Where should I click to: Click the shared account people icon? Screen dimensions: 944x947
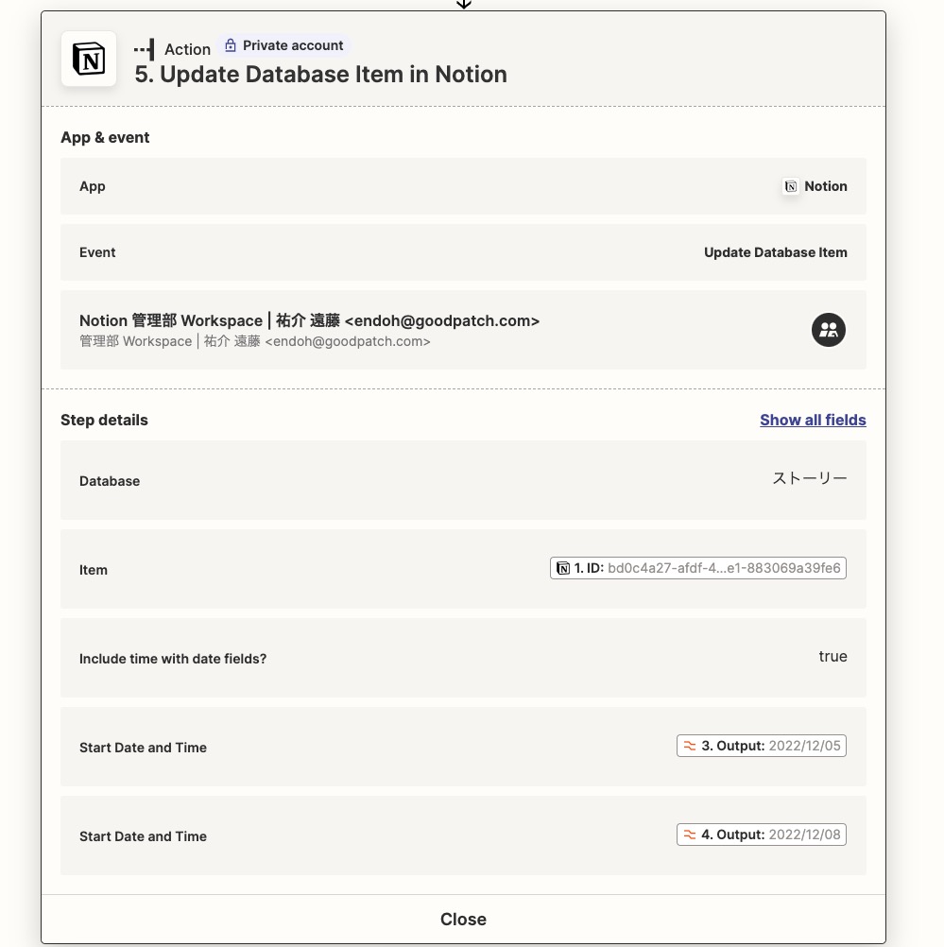828,330
